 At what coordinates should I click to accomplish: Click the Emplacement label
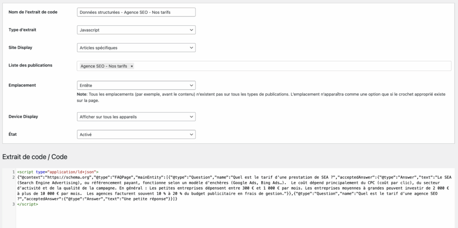22,85
